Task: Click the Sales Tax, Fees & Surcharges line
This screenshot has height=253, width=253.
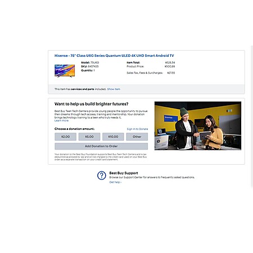Action: pos(151,73)
